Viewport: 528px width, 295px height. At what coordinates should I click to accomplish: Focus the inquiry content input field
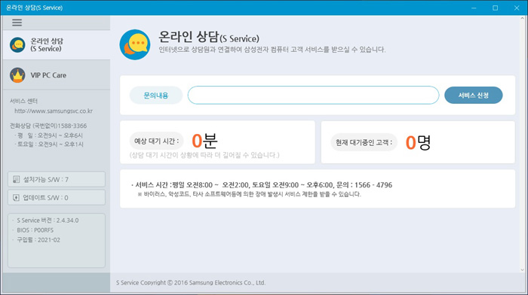[313, 95]
